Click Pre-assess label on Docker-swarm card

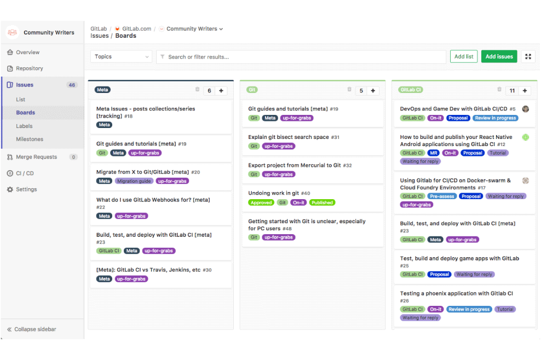pyautogui.click(x=442, y=196)
